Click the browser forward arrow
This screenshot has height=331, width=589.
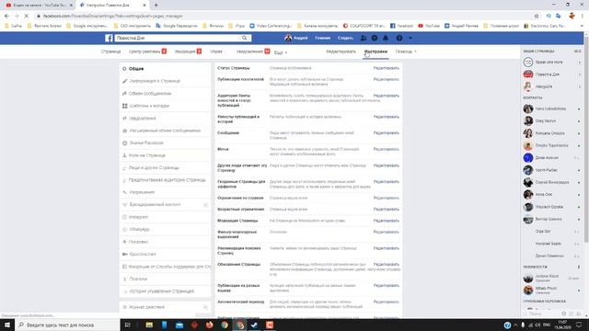tap(17, 17)
